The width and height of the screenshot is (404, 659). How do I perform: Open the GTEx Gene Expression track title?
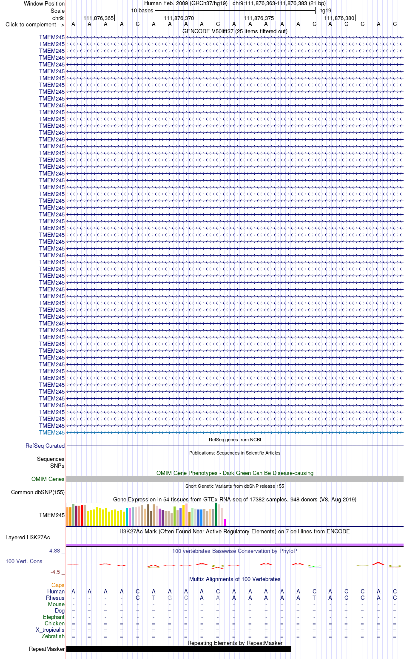coord(235,499)
